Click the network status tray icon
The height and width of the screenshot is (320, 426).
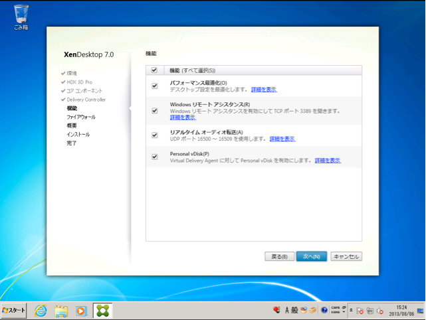370,311
